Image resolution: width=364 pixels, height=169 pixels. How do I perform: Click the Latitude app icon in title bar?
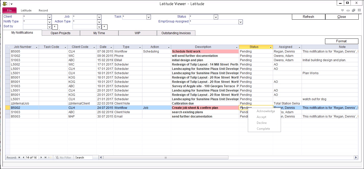pyautogui.click(x=5, y=4)
